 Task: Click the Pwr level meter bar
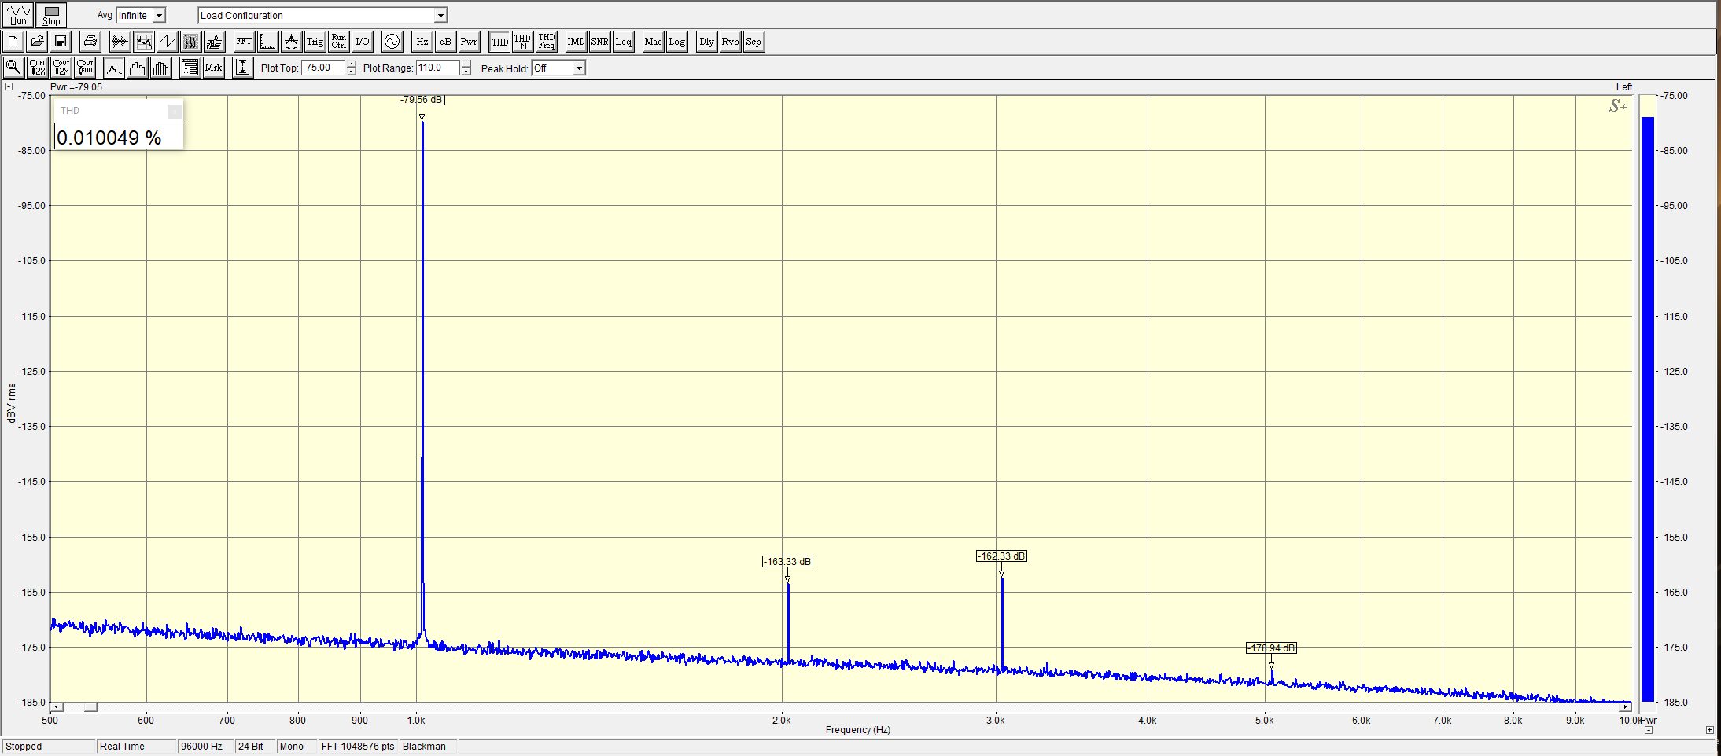(1648, 409)
